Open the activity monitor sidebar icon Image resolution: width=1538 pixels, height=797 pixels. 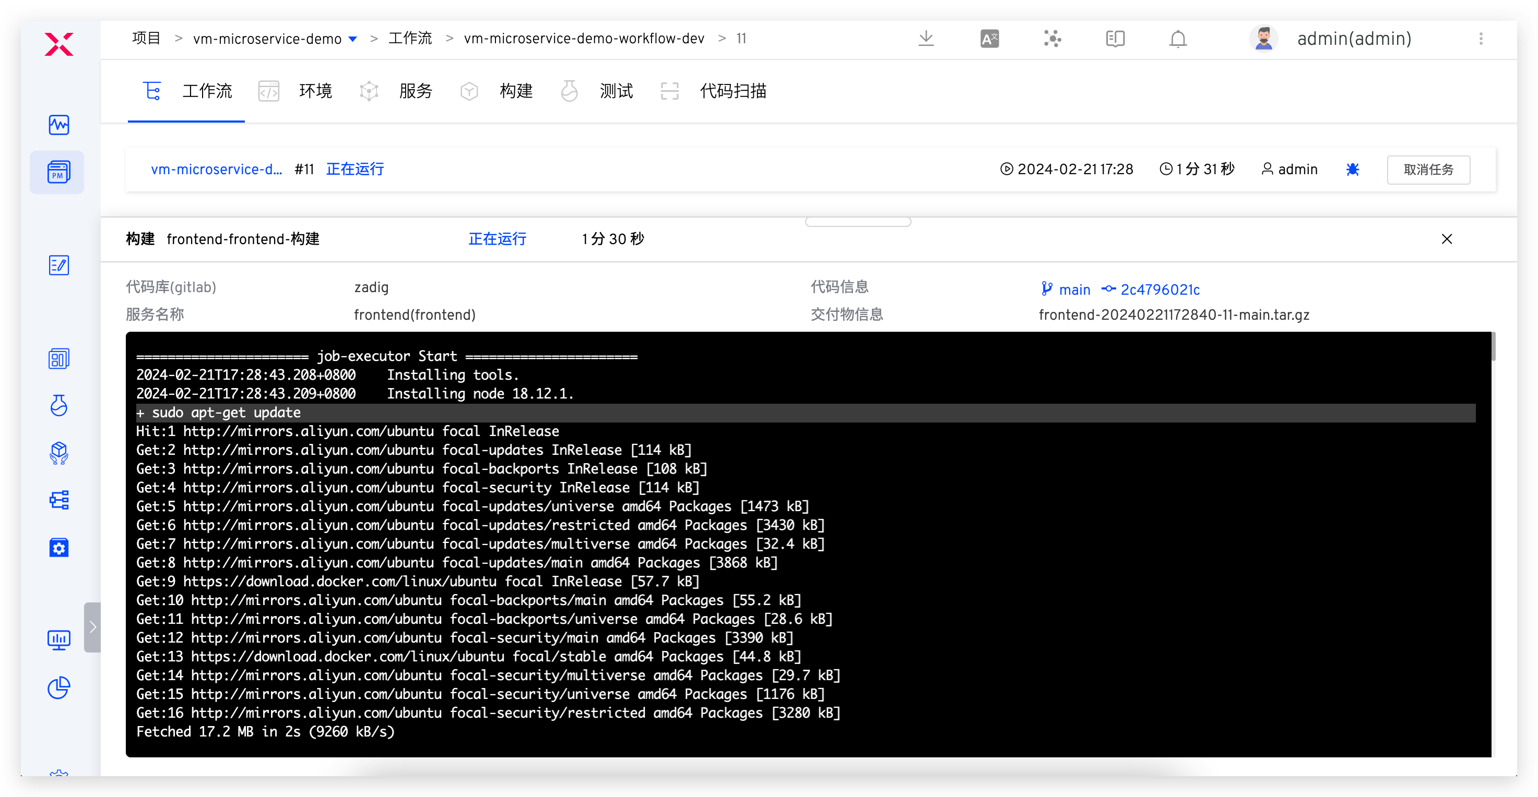click(x=58, y=125)
